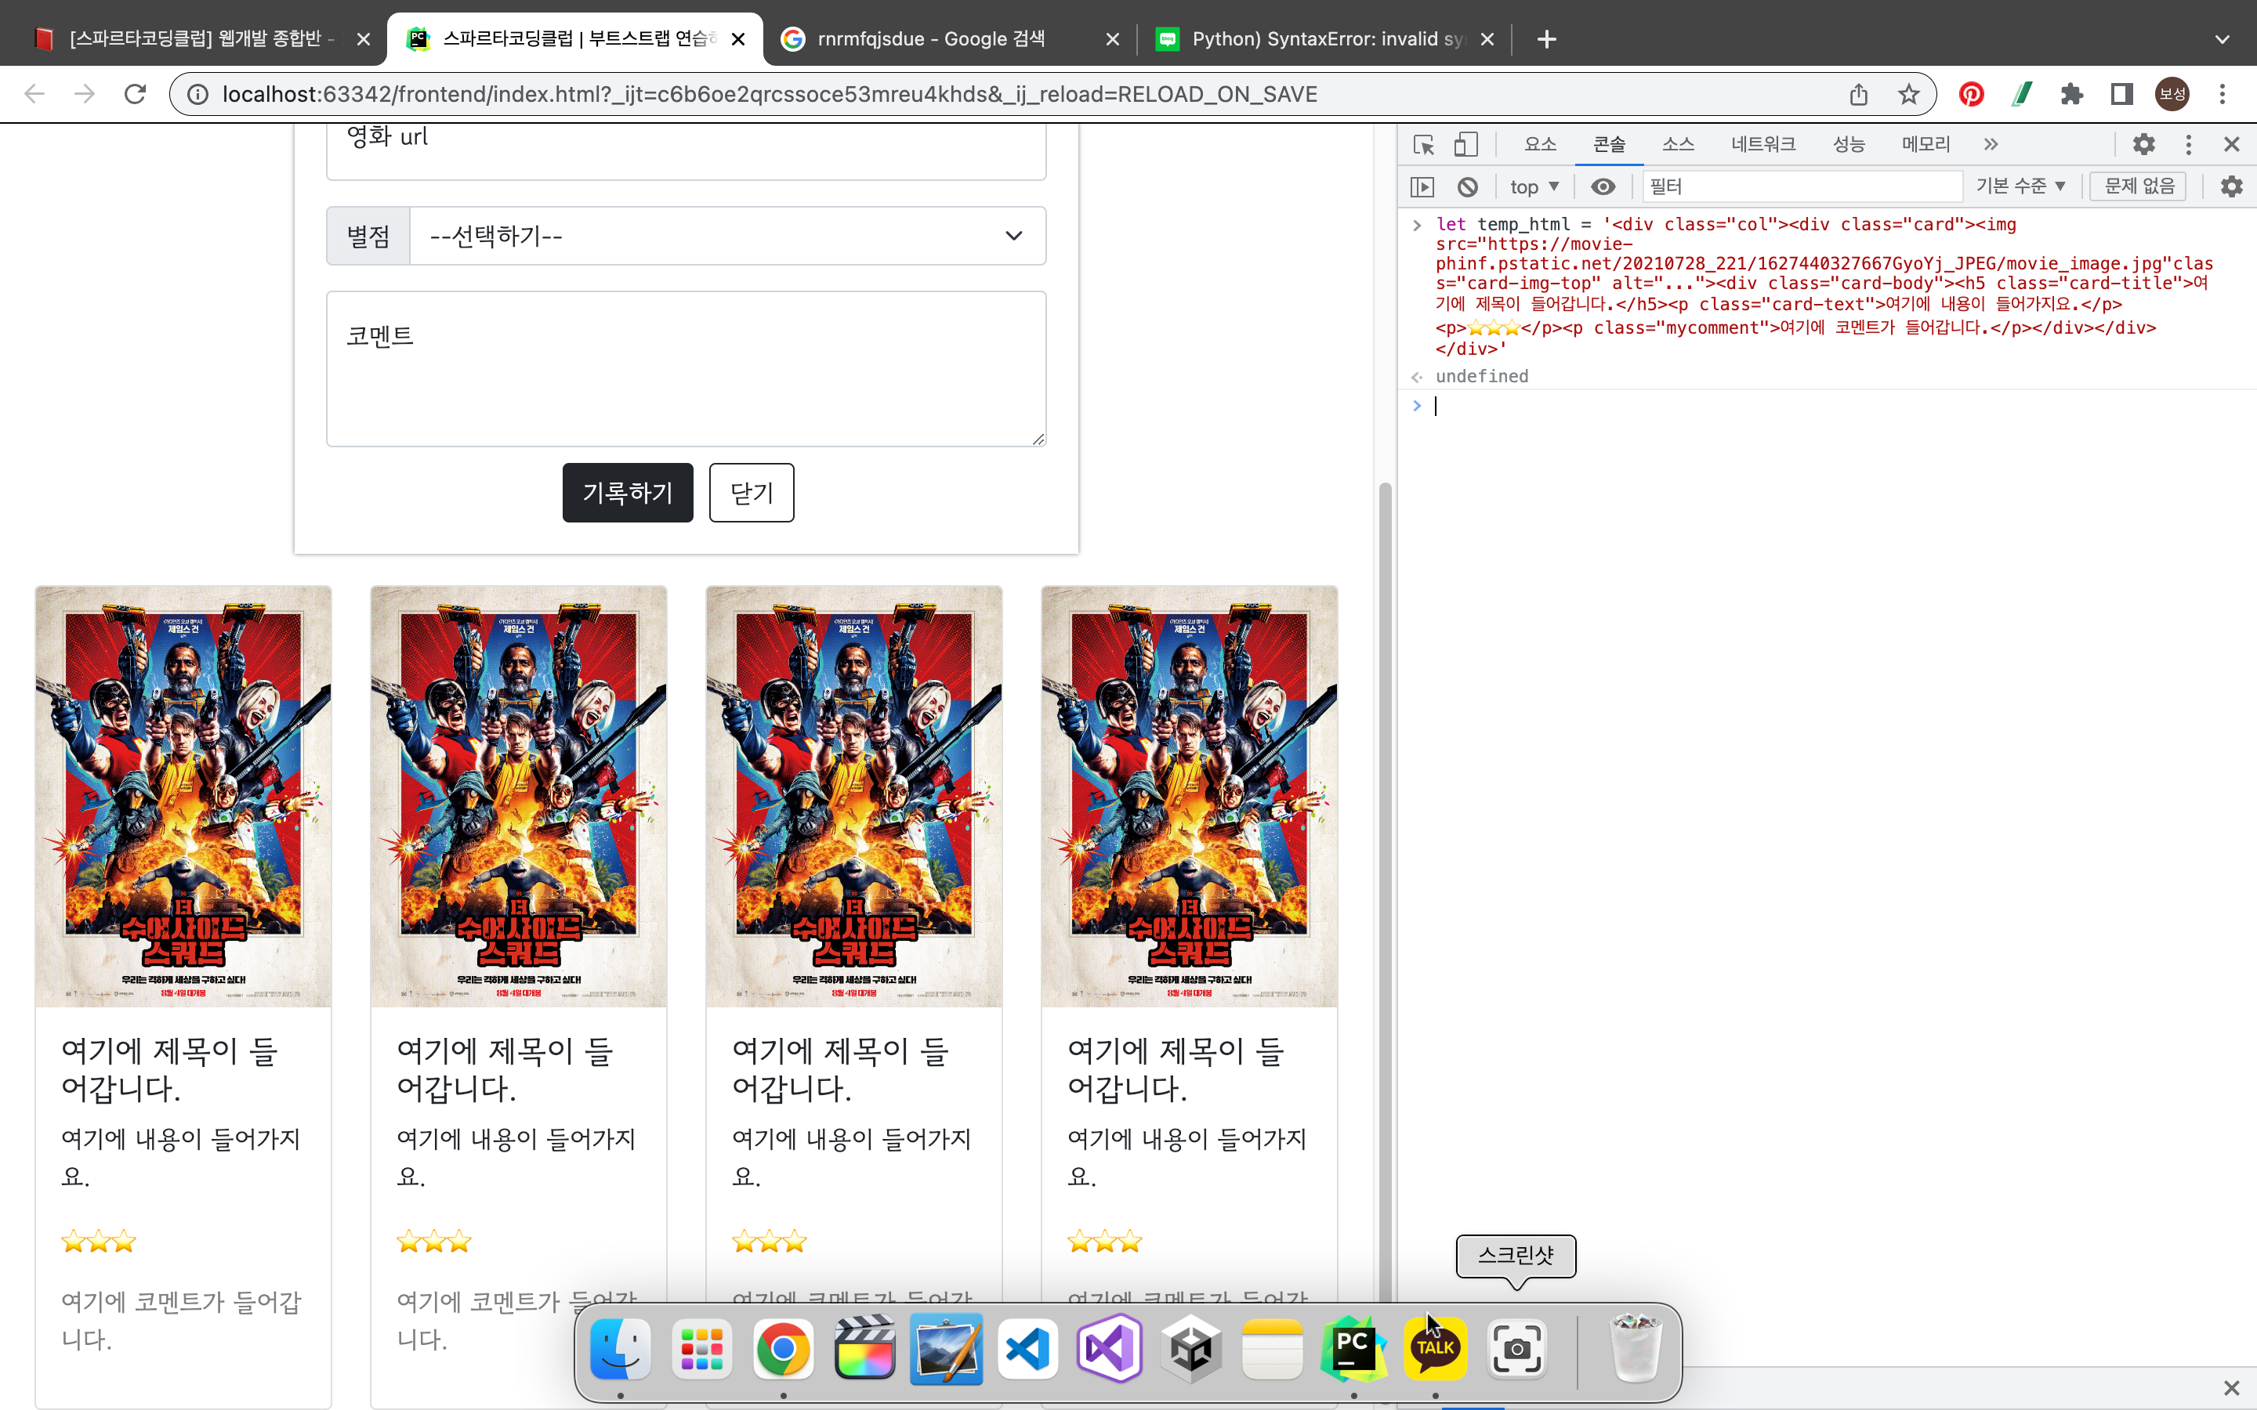Open the 보성 profile avatar

[x=2172, y=94]
